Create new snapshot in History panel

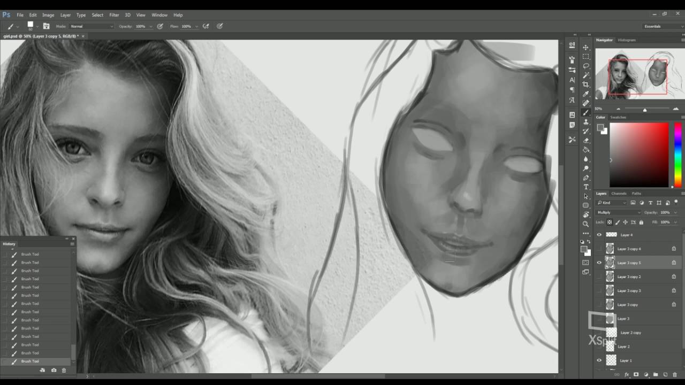[x=54, y=370]
